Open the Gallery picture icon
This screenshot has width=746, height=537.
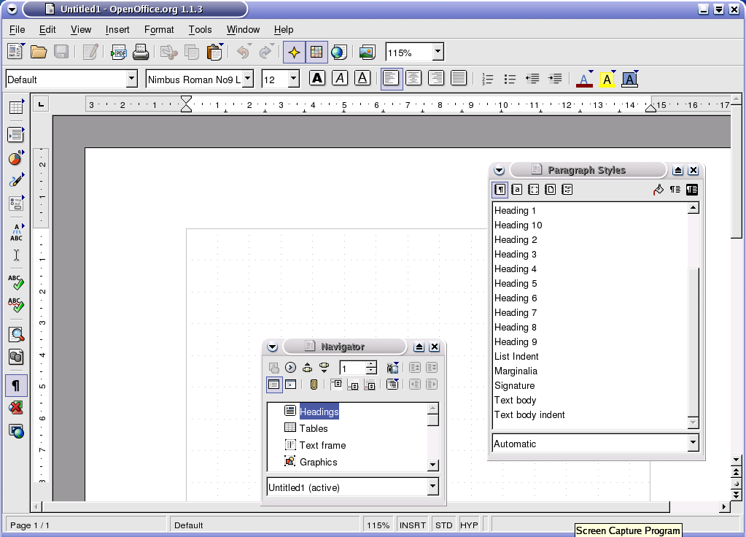(367, 52)
